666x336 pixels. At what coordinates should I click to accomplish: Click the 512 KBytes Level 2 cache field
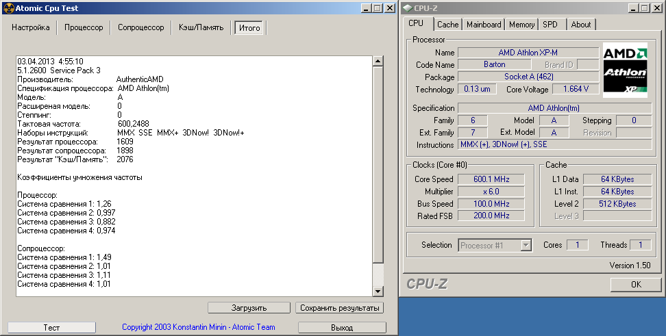click(617, 204)
